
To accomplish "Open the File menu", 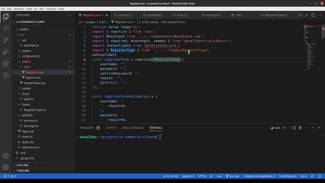I will coord(3,9).
